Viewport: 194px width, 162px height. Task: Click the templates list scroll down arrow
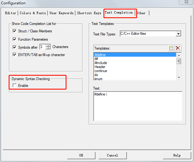tap(179, 78)
